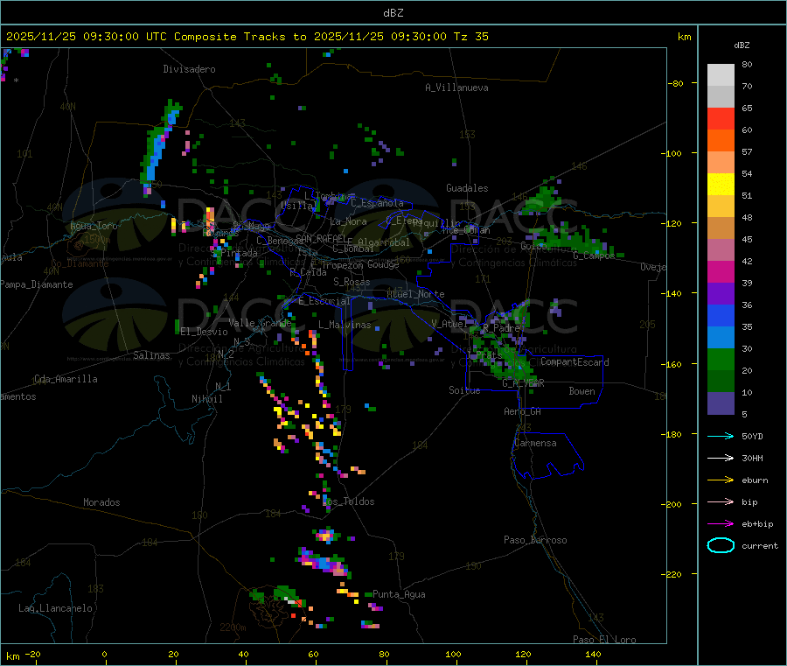Click the Agua_Toro map label
This screenshot has width=787, height=666.
click(94, 226)
